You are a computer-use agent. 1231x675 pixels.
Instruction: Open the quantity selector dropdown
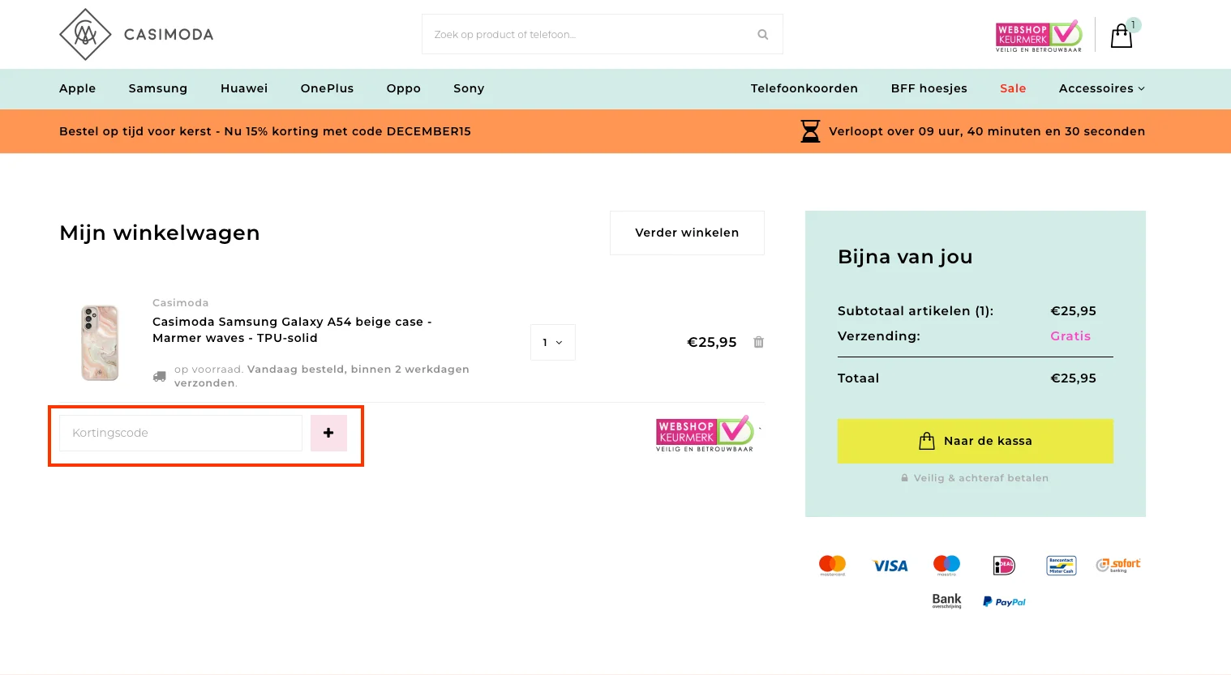pyautogui.click(x=552, y=342)
